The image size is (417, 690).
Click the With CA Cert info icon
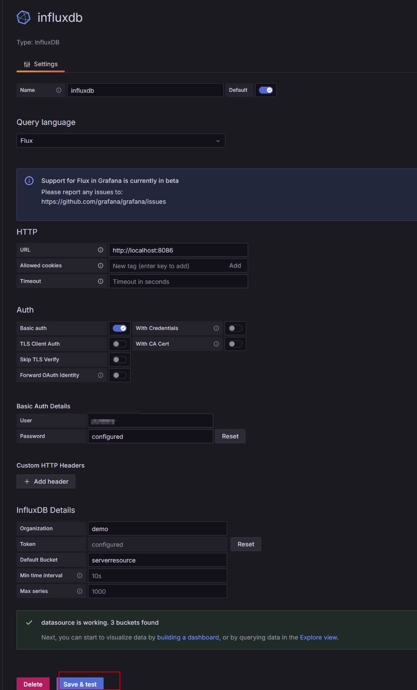tap(216, 344)
